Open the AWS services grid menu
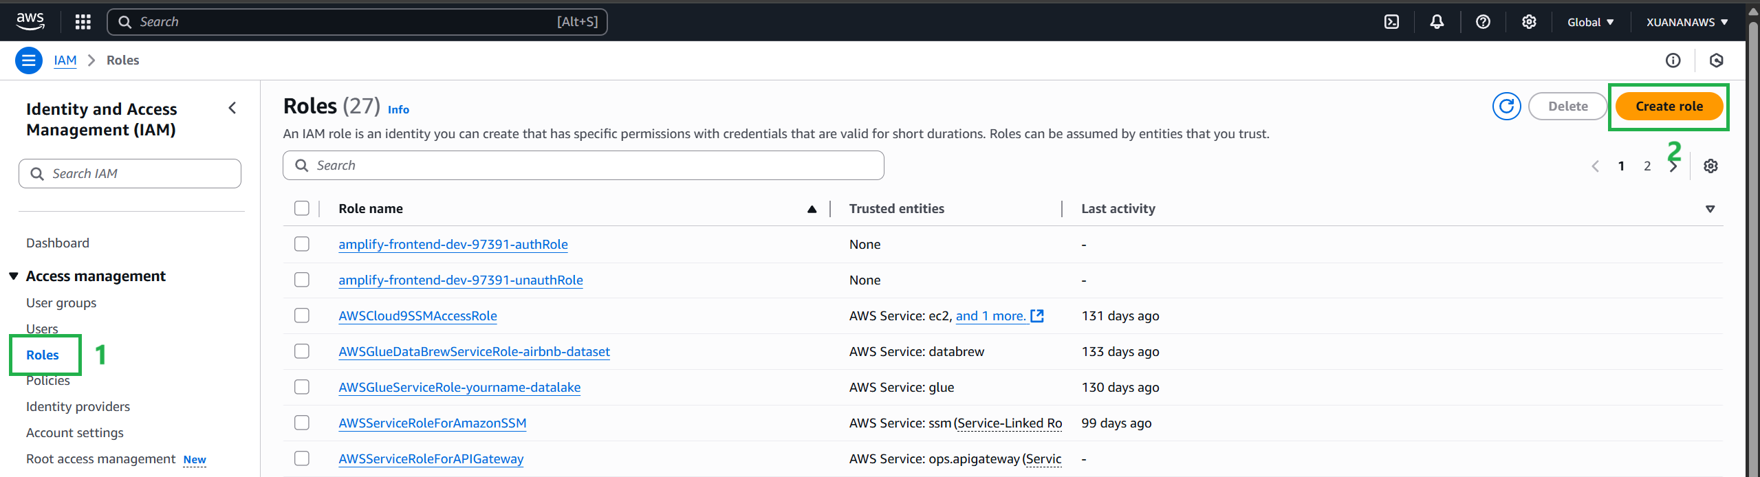 click(x=83, y=22)
